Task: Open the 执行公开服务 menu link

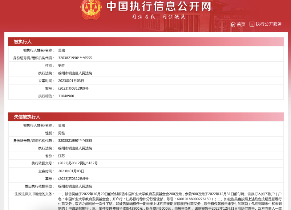Action: (x=268, y=24)
